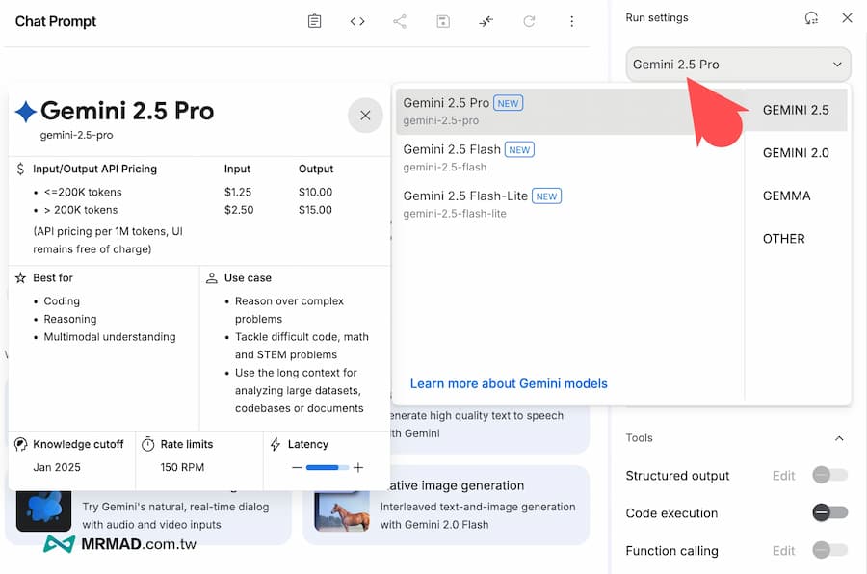Open the system instructions clipboard icon
This screenshot has width=867, height=574.
[x=314, y=21]
